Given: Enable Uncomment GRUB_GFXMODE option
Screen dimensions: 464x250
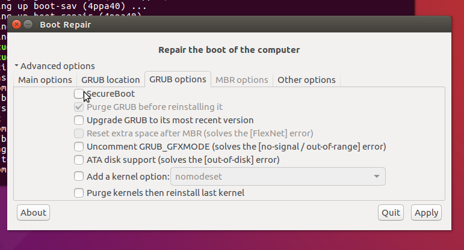Looking at the screenshot, I should click(x=79, y=147).
